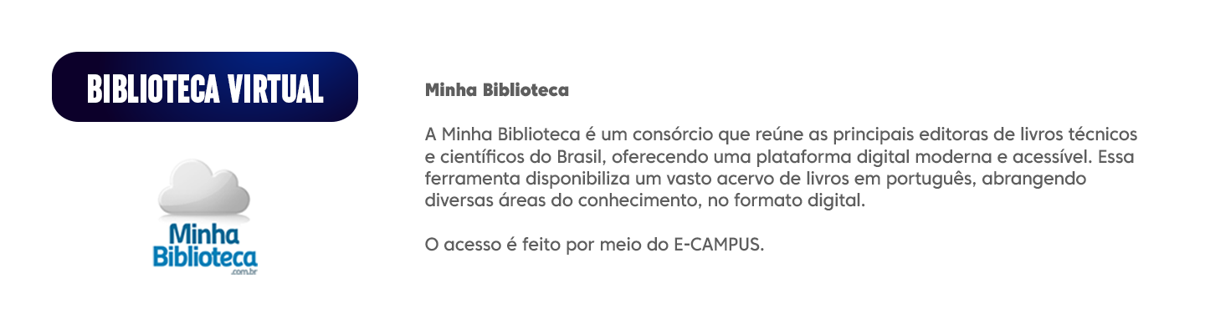Open the BIBLIOTECA VIRTUAL banner button
1205x324 pixels.
tap(205, 87)
